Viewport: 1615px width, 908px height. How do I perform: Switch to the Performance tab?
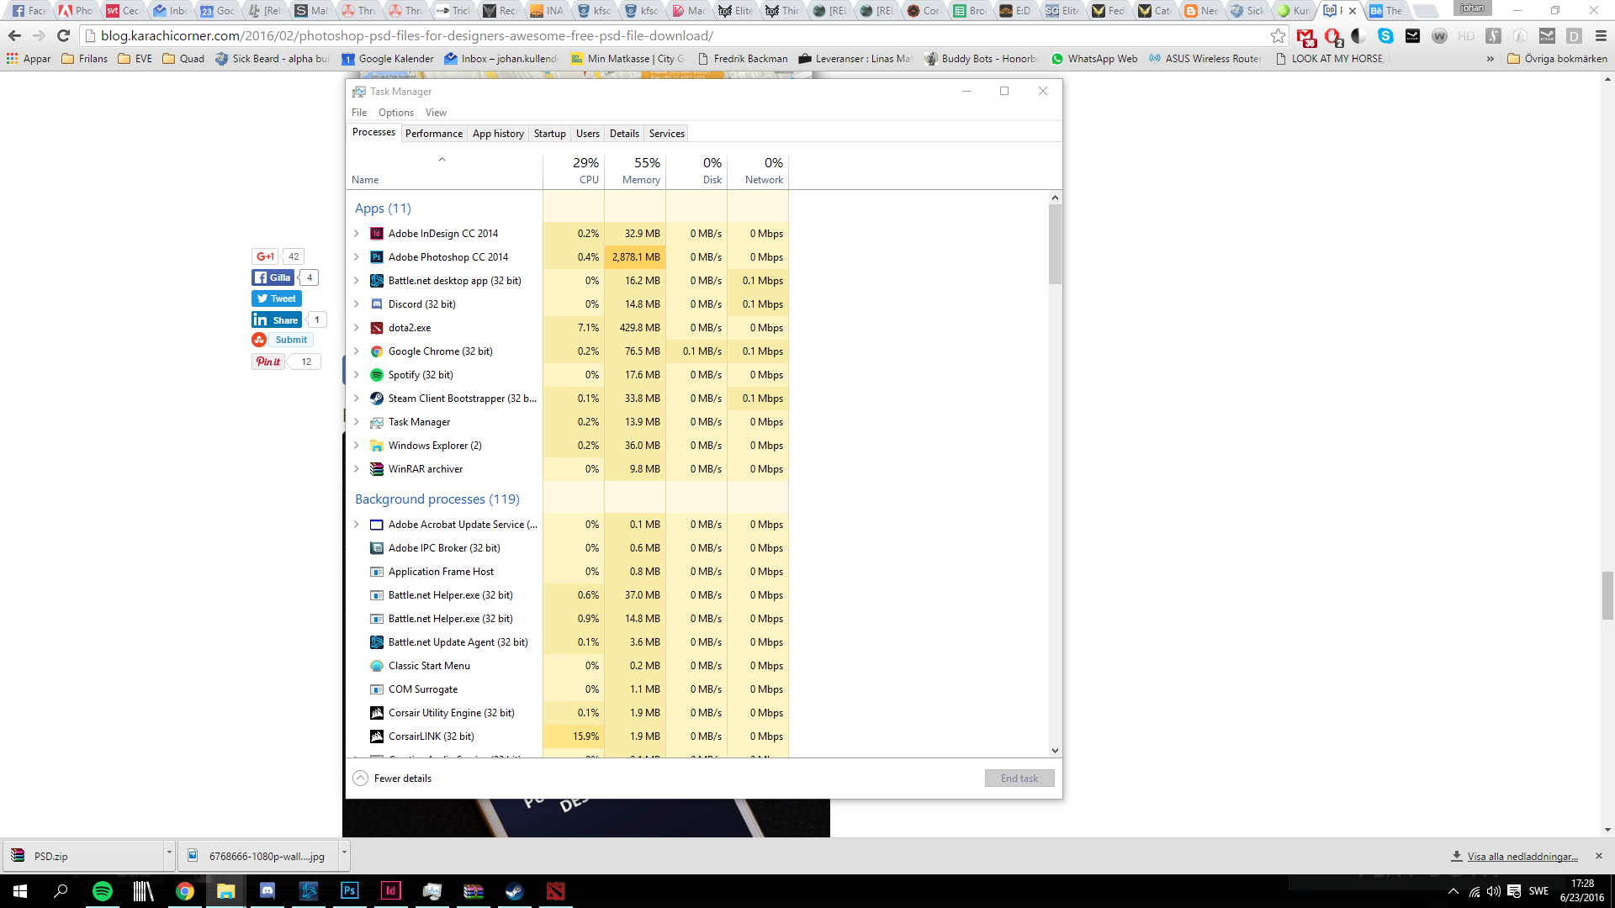[434, 134]
